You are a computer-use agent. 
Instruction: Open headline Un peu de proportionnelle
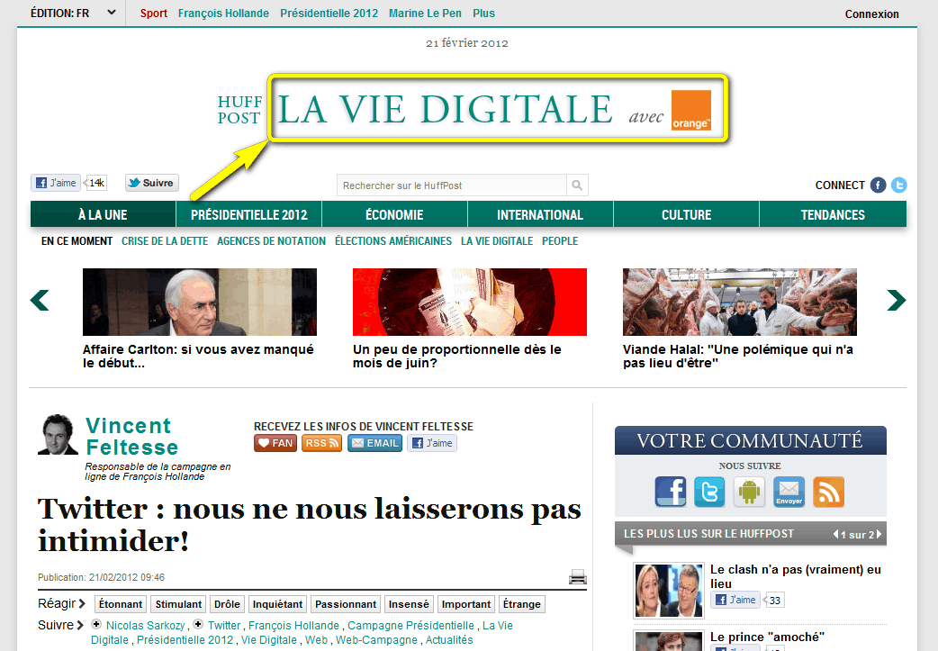[x=457, y=356]
